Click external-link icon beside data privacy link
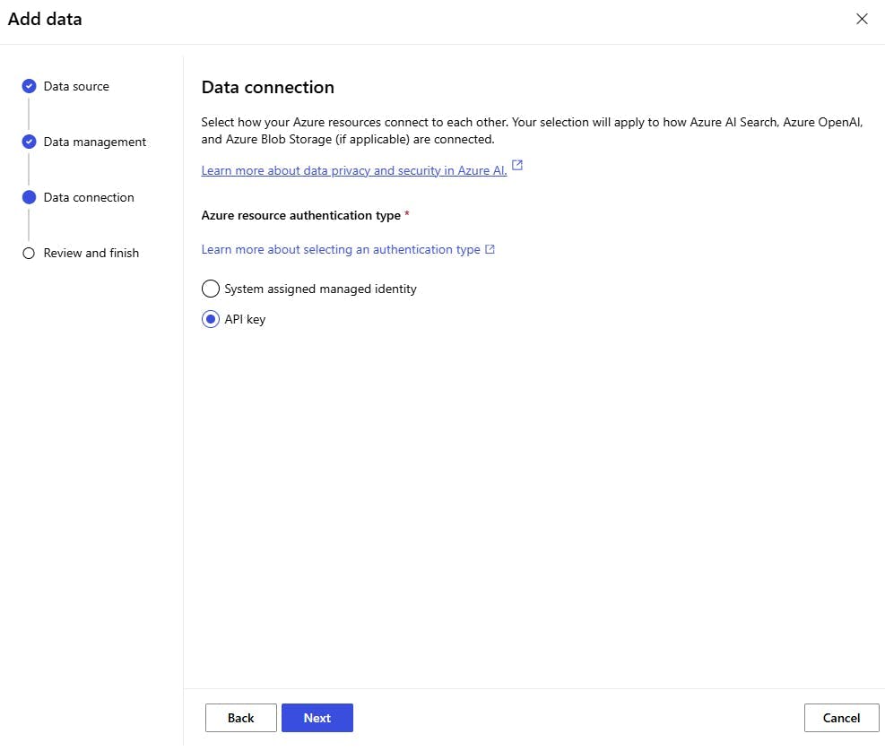885x751 pixels. [x=517, y=166]
